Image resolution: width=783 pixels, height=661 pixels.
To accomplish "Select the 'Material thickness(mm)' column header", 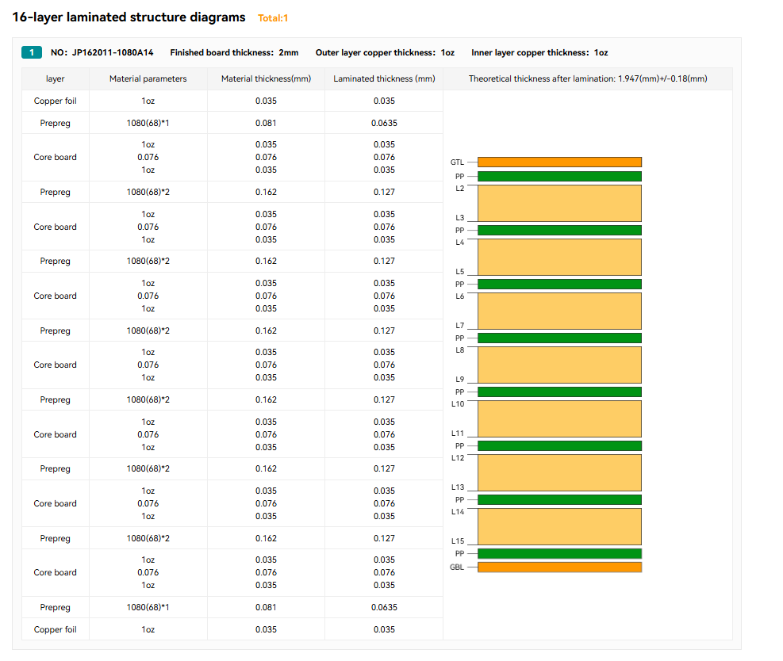I will [266, 79].
